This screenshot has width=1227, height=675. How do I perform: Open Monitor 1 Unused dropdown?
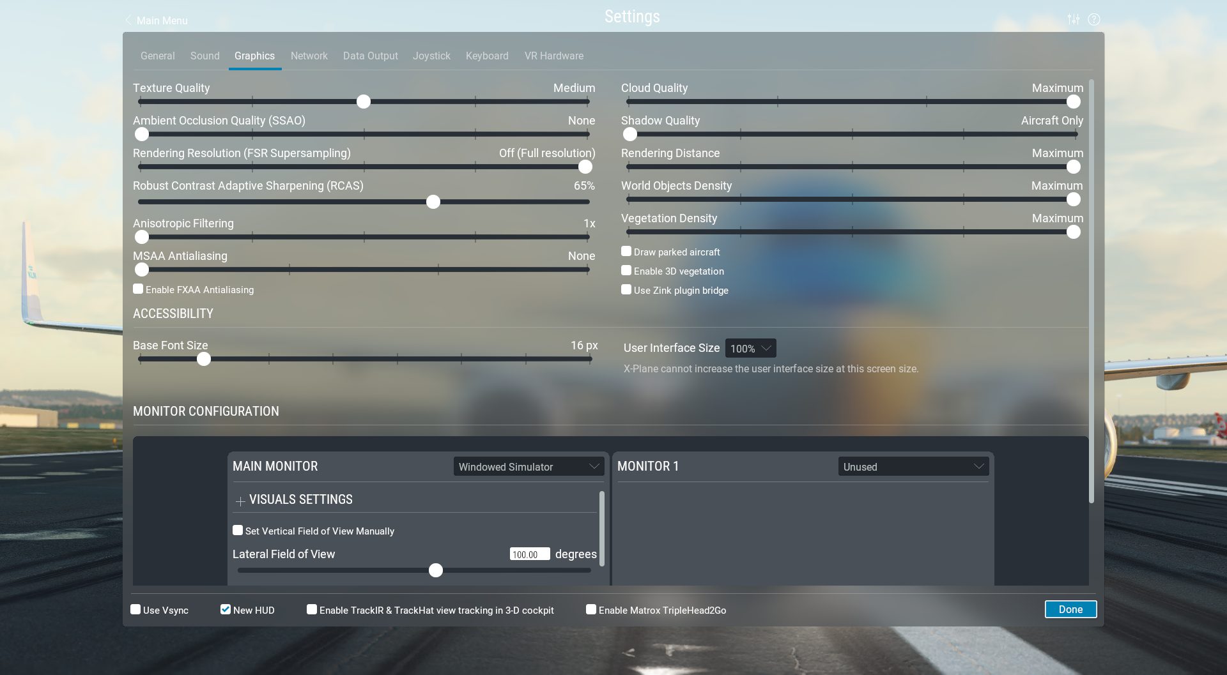(913, 466)
